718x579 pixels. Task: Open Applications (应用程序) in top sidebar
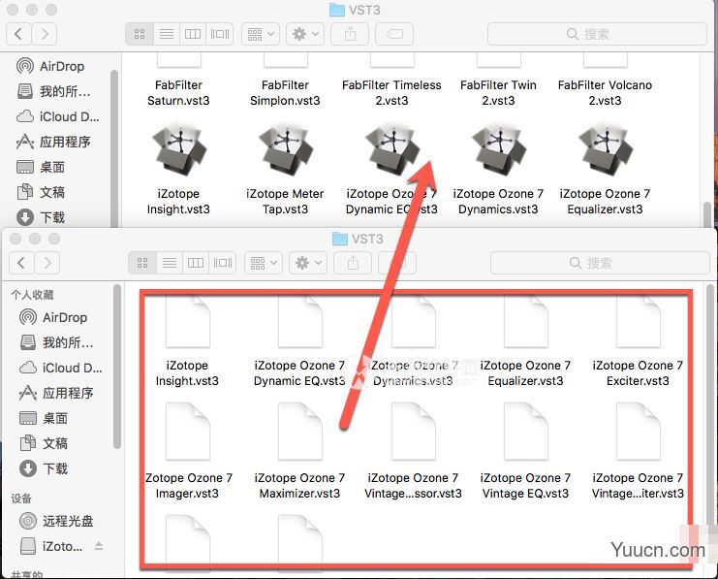(53, 143)
